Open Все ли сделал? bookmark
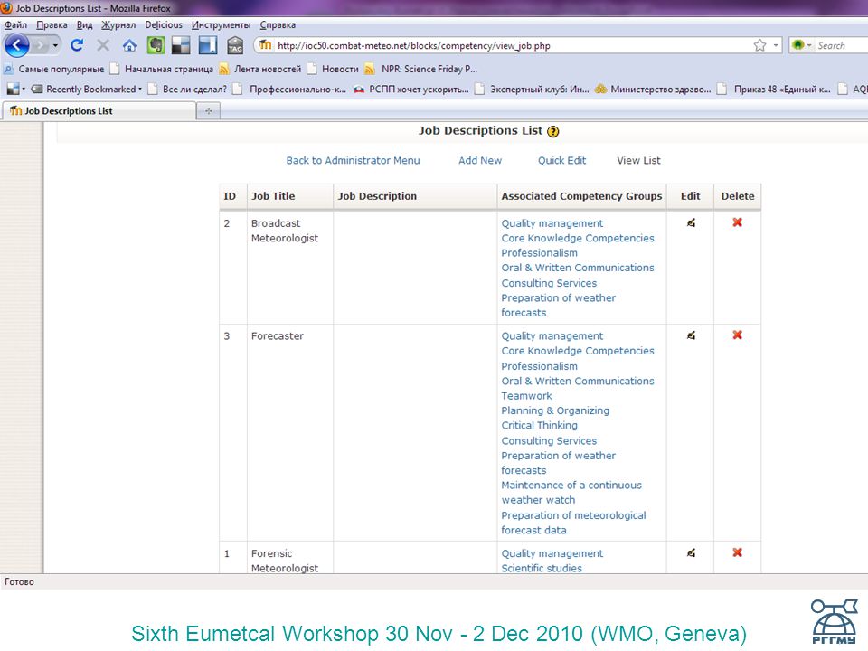The width and height of the screenshot is (868, 651). click(188, 90)
